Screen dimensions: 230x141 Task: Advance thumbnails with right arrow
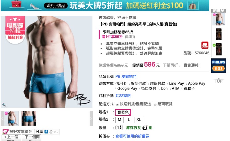pos(91,118)
